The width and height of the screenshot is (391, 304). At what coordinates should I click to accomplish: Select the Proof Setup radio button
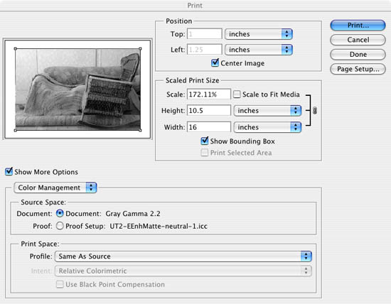[60, 226]
